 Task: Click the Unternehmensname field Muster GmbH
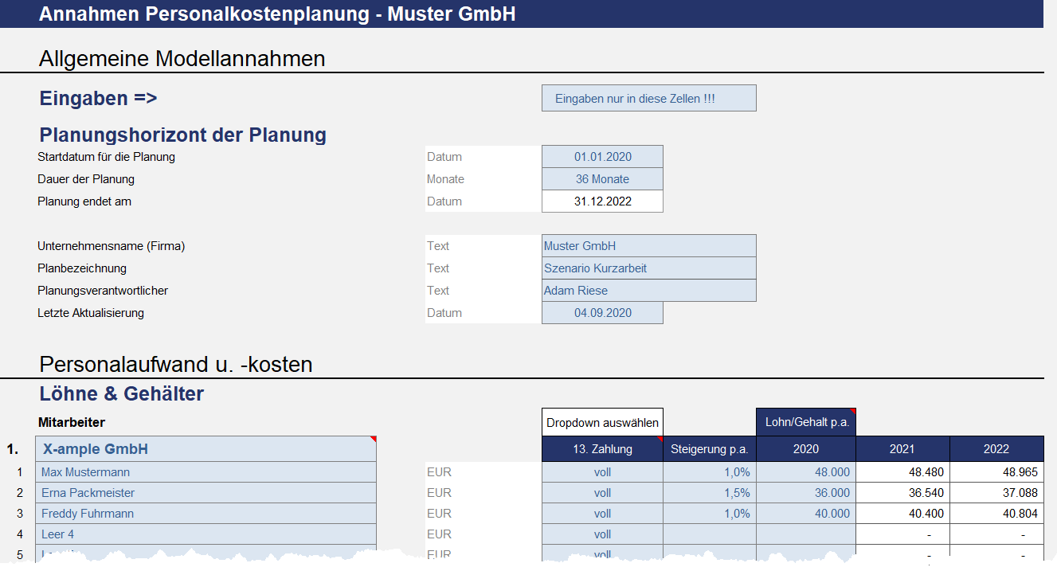pos(648,246)
